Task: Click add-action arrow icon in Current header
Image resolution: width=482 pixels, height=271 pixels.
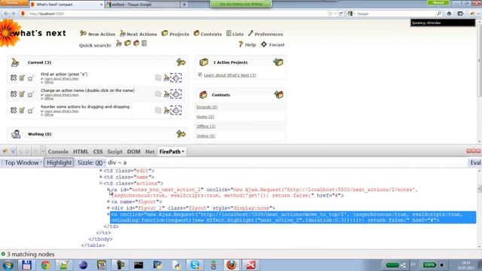Action: click(x=181, y=62)
